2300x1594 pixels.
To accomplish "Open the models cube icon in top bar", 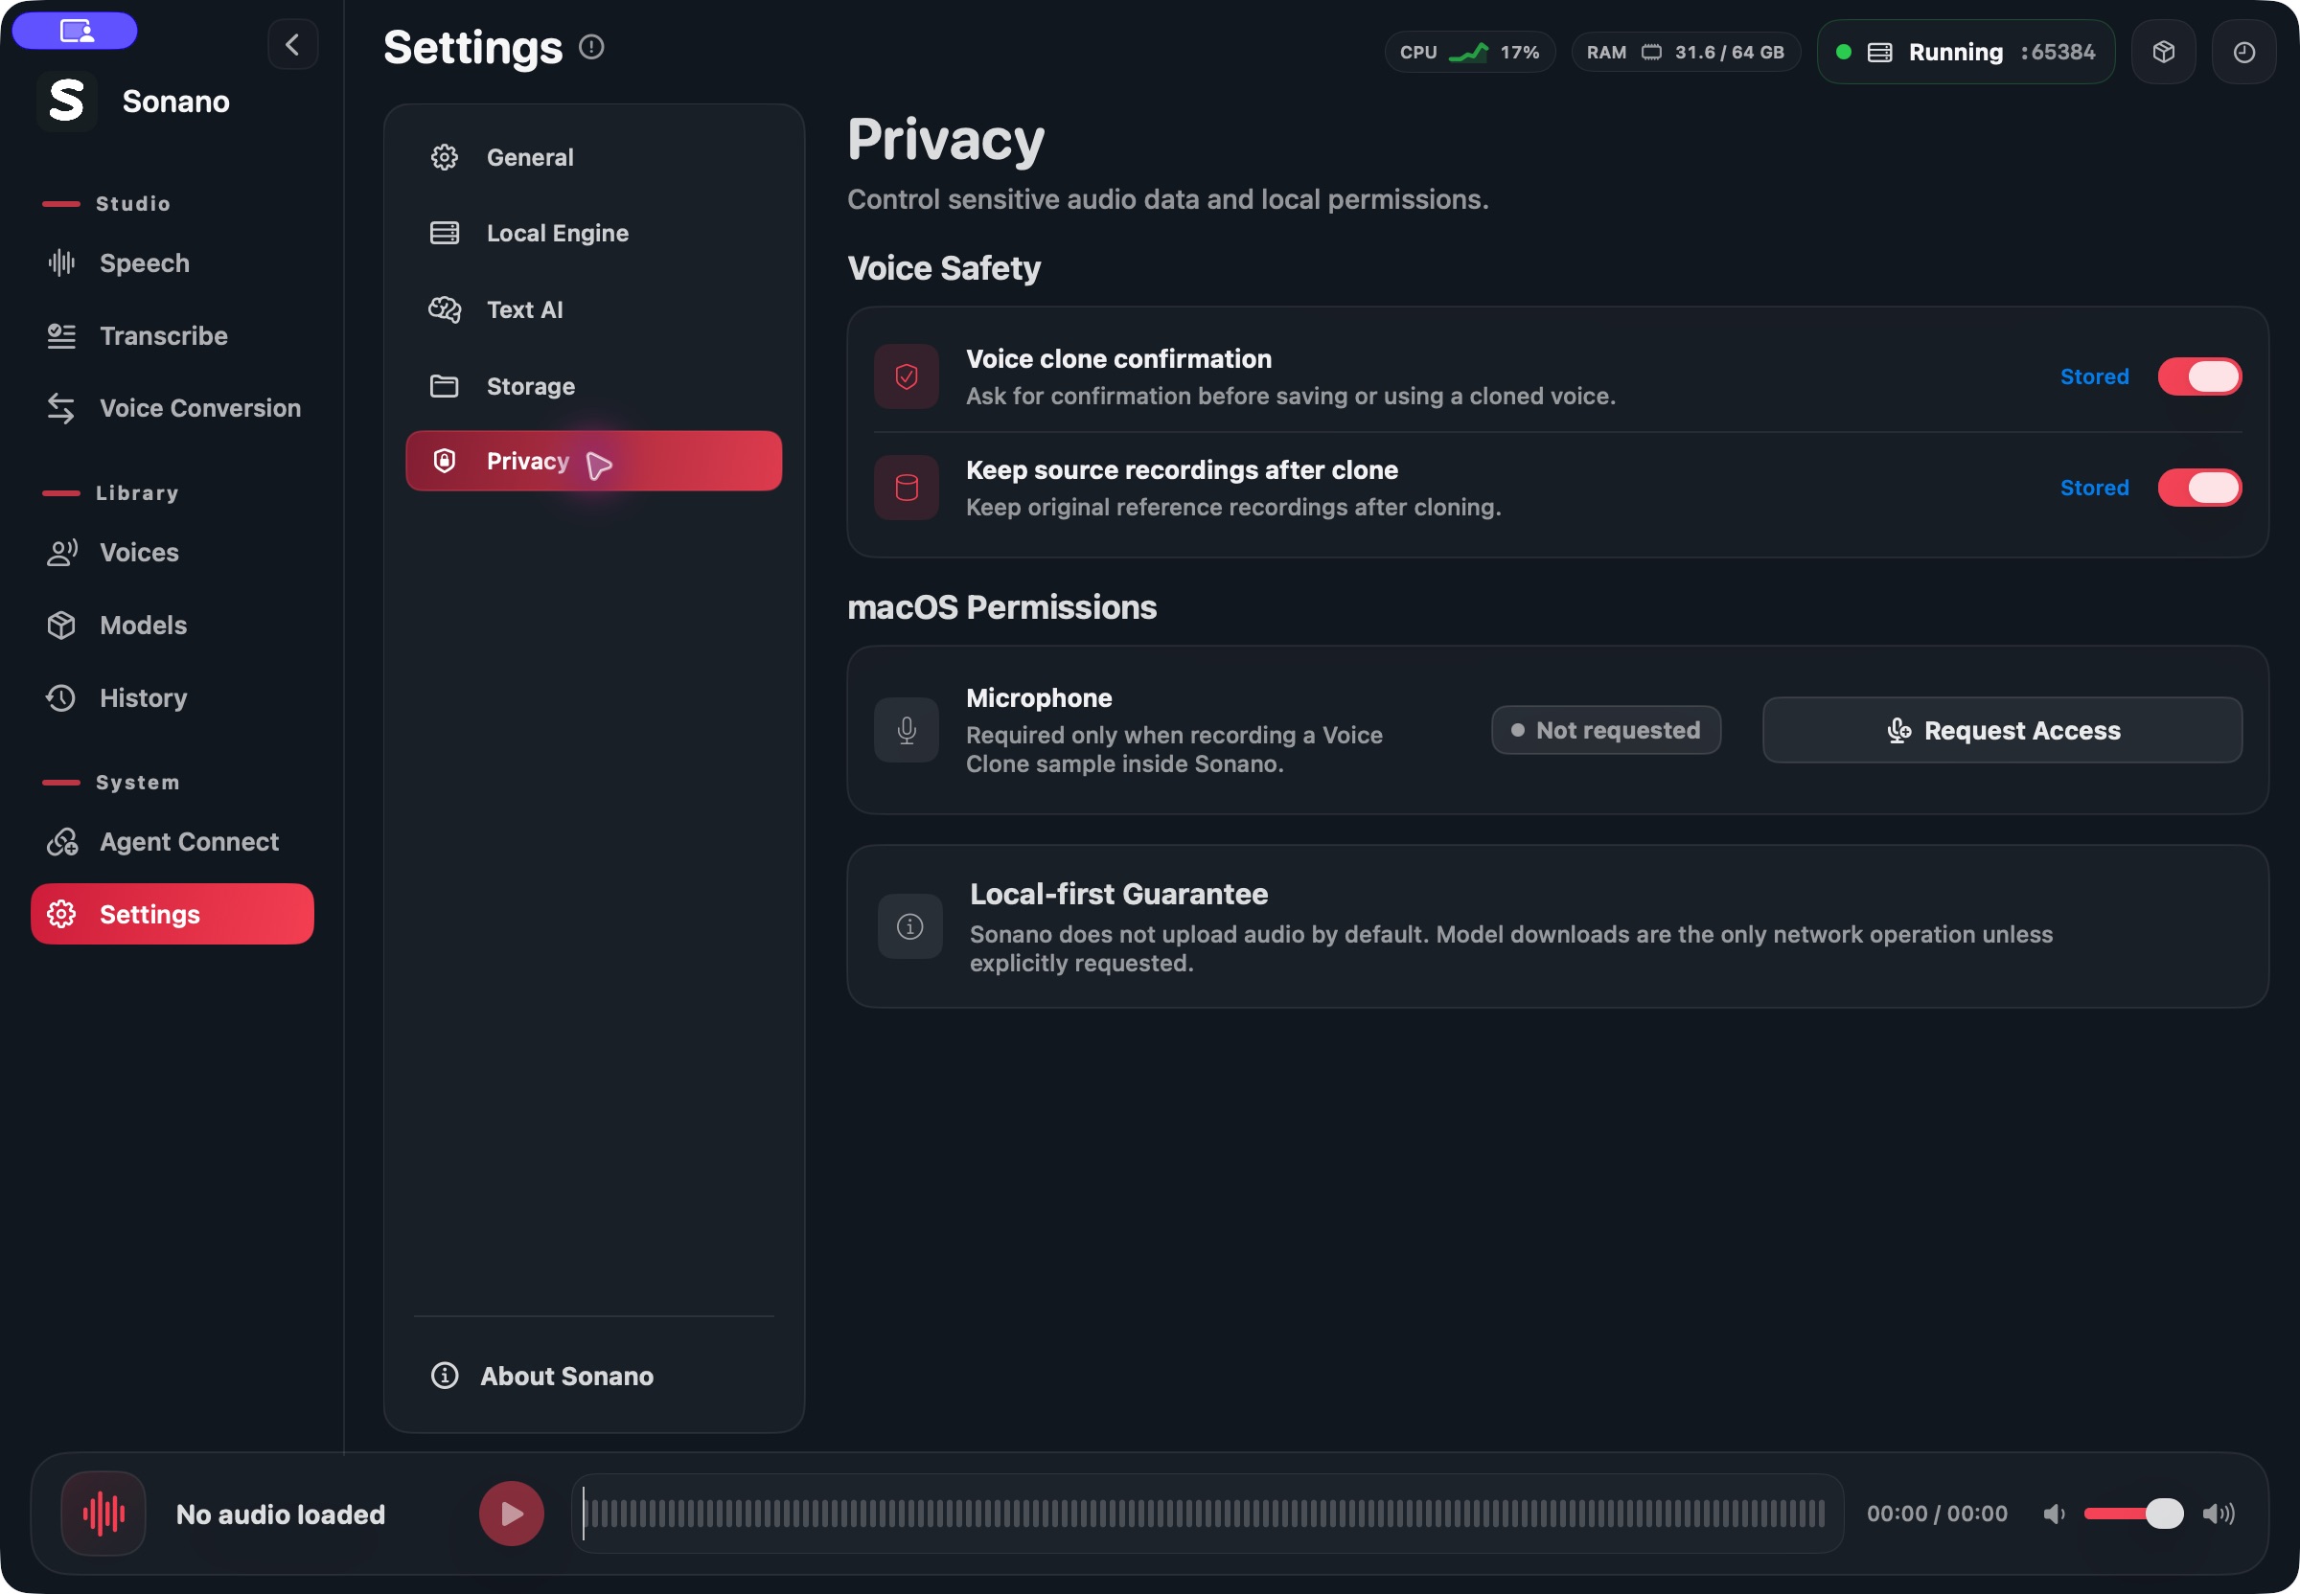I will tap(2163, 52).
